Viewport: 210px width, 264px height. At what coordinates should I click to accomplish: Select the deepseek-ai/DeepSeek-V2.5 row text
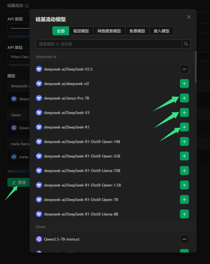click(x=68, y=69)
